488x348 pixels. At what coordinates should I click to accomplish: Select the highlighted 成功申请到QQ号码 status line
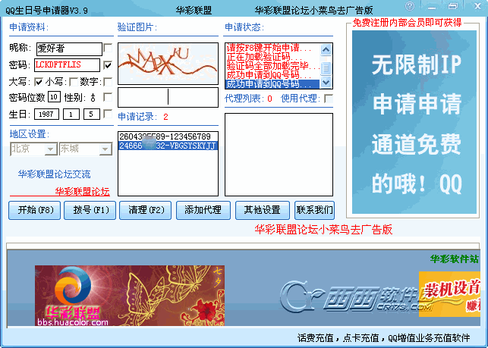click(272, 84)
